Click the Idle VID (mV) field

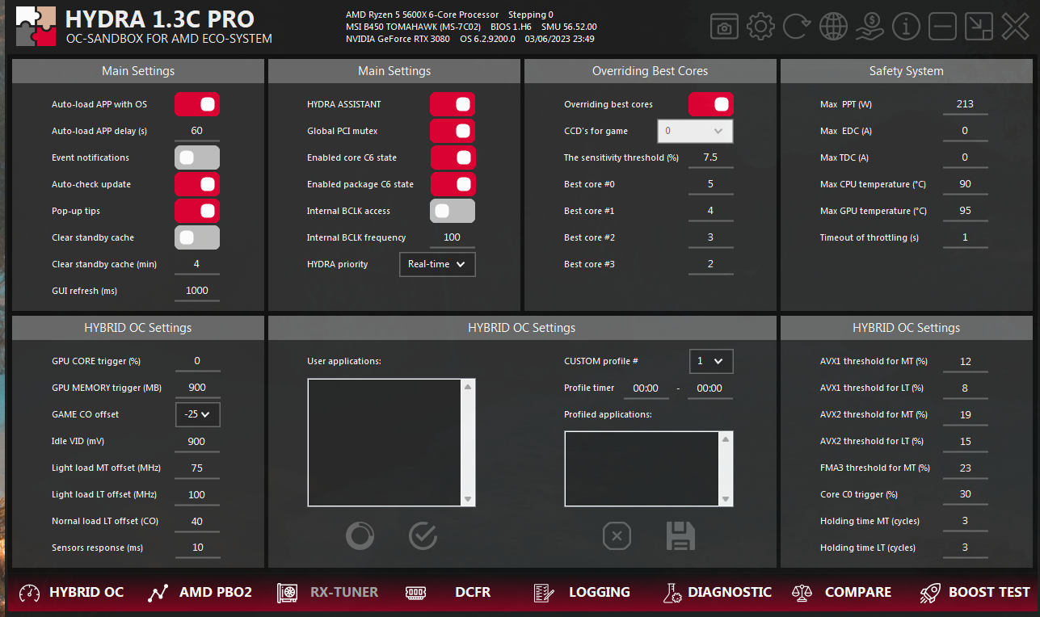point(197,442)
